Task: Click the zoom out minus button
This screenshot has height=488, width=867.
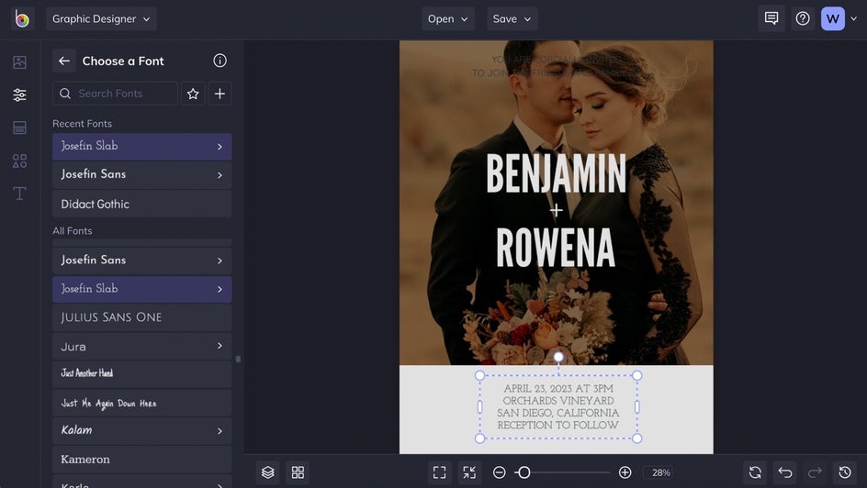Action: 499,472
